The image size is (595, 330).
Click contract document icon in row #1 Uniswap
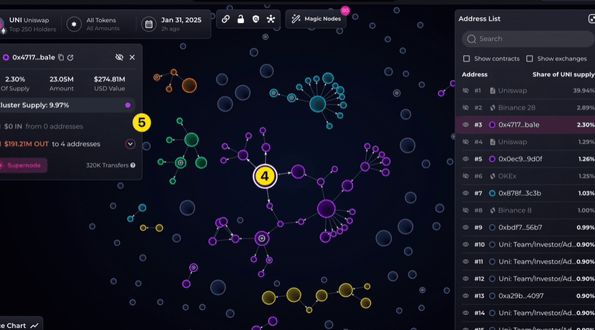coord(492,91)
